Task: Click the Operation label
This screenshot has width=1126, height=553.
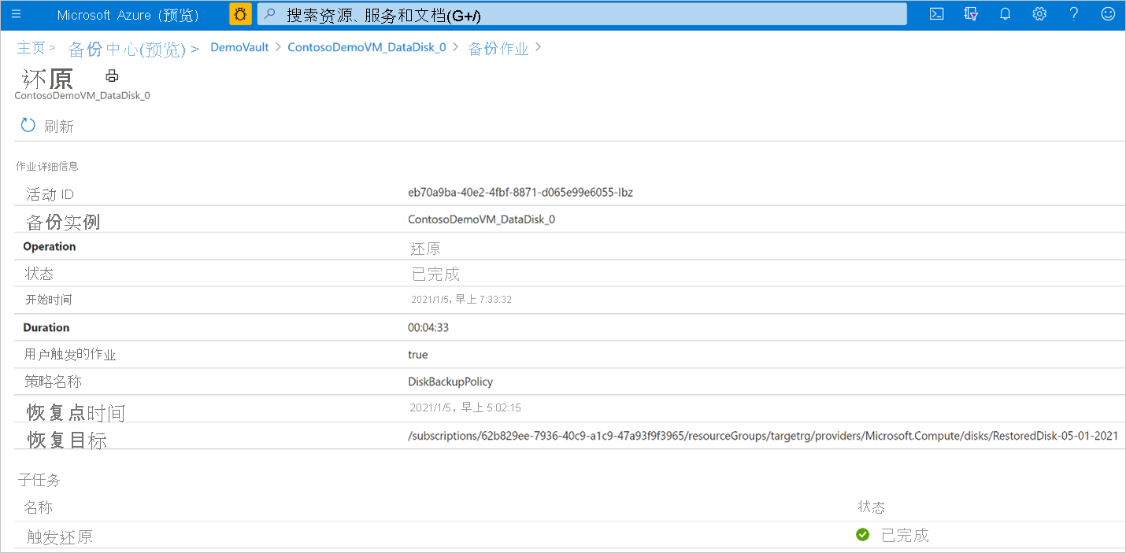Action: click(50, 246)
